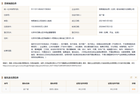Click the 营业执照信息 section heading
Viewport: 140px width, 94px height.
(x=10, y=3)
